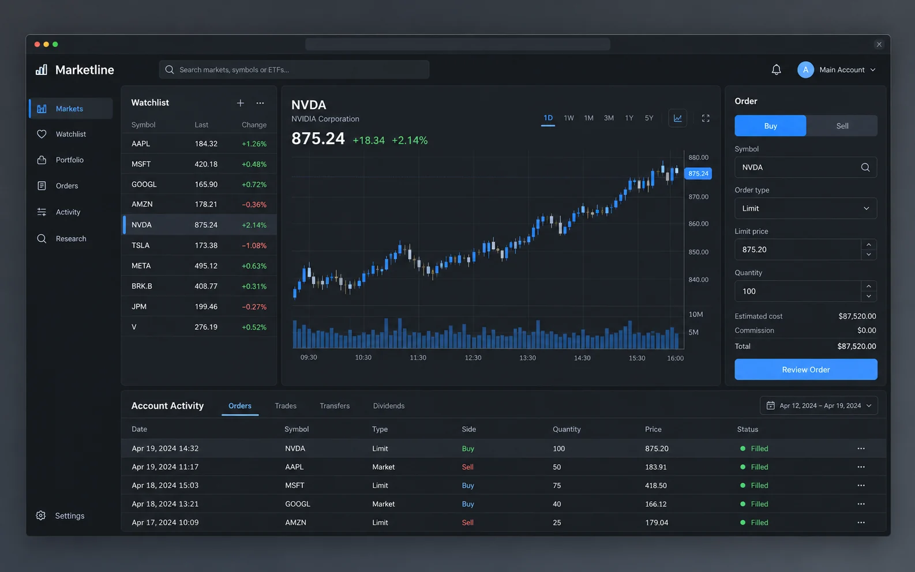Screen dimensions: 915x572
Task: Click the search markets, symbols or ETFs field
Action: pos(294,70)
